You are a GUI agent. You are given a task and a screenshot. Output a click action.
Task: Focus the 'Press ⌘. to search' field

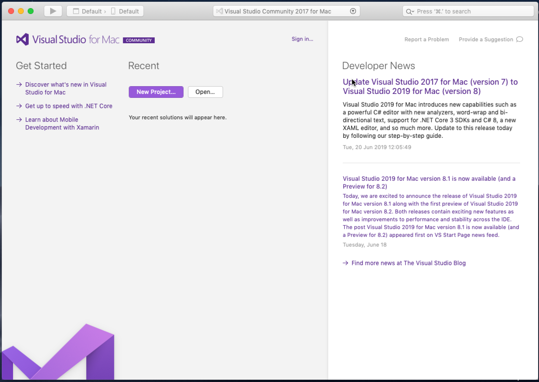pos(469,11)
